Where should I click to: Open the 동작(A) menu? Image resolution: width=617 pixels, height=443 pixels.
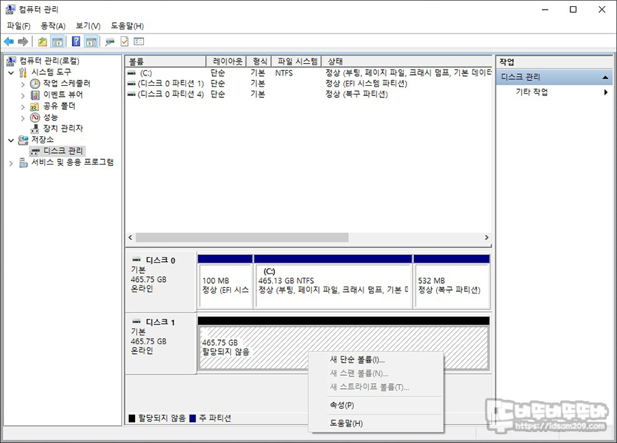(53, 26)
